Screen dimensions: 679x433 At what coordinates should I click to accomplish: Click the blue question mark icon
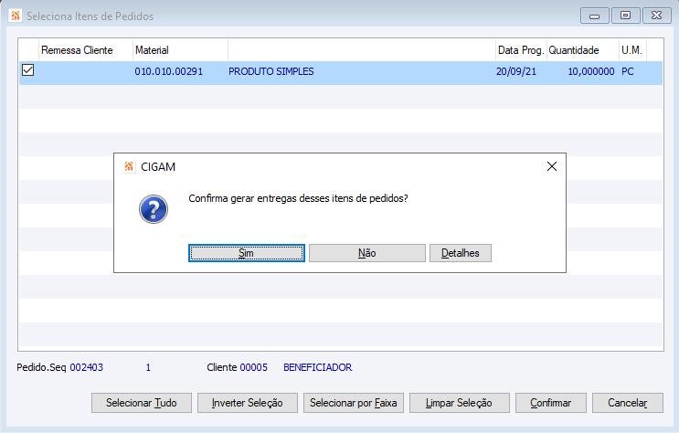(154, 209)
